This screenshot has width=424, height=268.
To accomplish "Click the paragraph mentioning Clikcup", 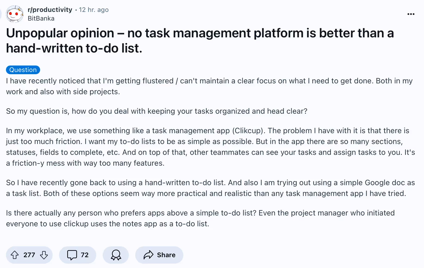I will click(209, 147).
